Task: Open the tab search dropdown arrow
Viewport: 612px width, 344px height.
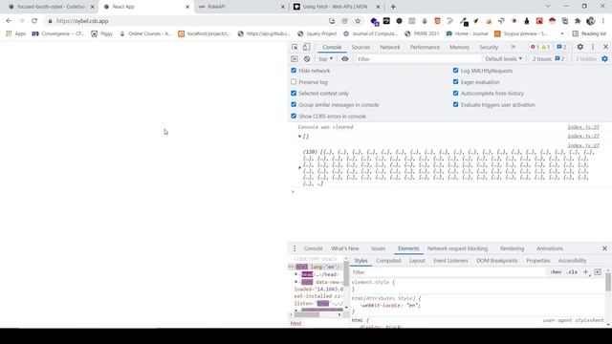Action: click(x=548, y=7)
